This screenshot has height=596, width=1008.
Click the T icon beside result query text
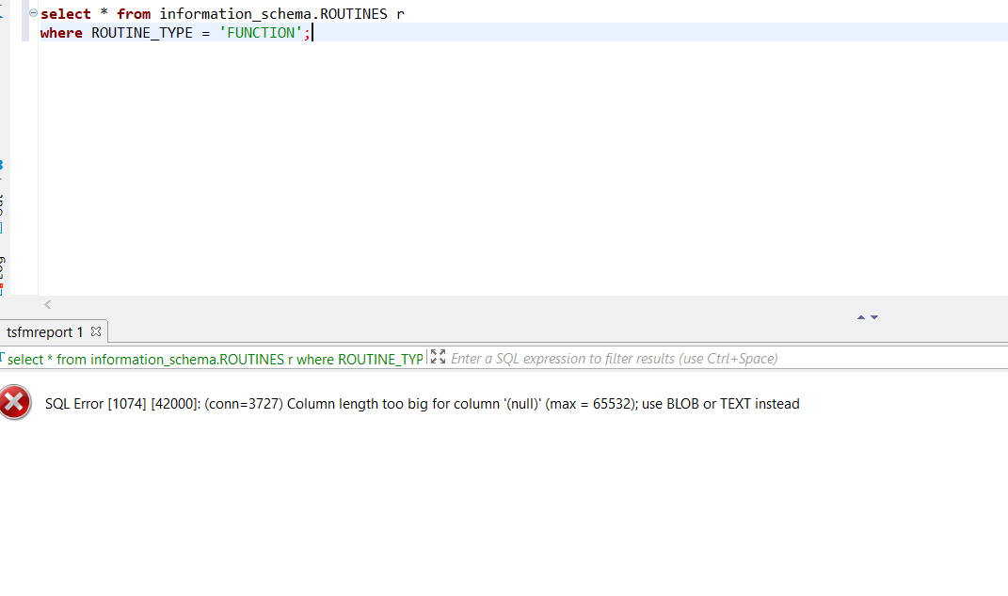3,359
